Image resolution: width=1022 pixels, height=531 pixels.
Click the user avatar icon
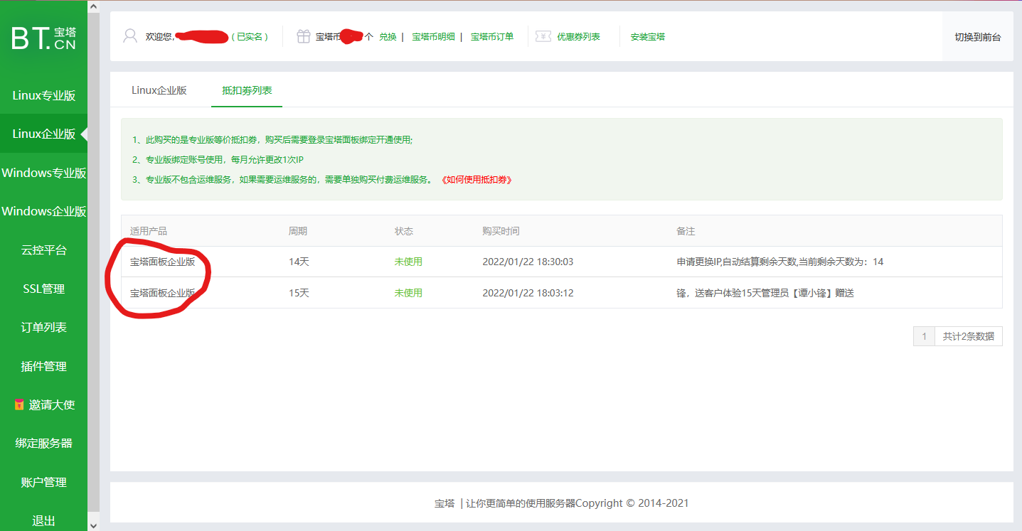click(130, 36)
